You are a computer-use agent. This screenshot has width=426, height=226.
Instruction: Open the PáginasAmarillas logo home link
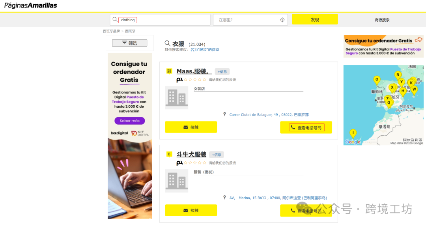tap(30, 5)
